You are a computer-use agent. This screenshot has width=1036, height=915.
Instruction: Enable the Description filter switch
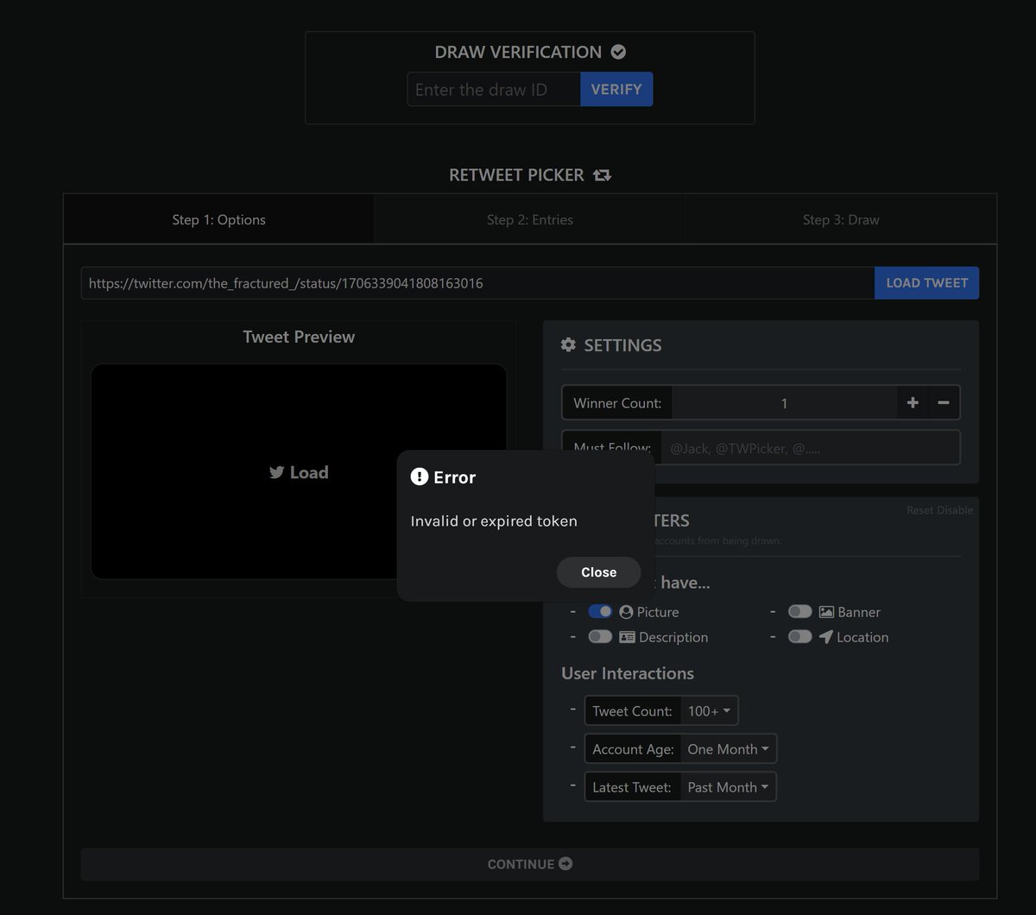point(600,636)
